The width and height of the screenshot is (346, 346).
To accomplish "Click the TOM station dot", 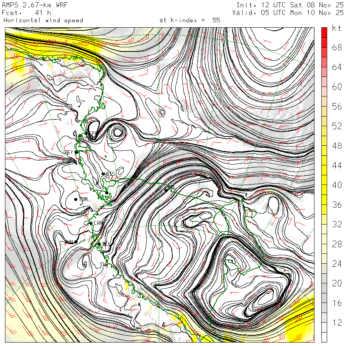I will pos(76,199).
